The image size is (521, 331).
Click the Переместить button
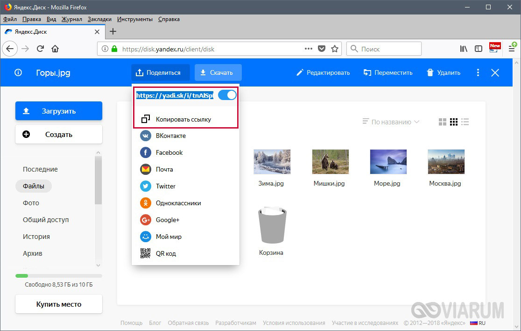388,72
